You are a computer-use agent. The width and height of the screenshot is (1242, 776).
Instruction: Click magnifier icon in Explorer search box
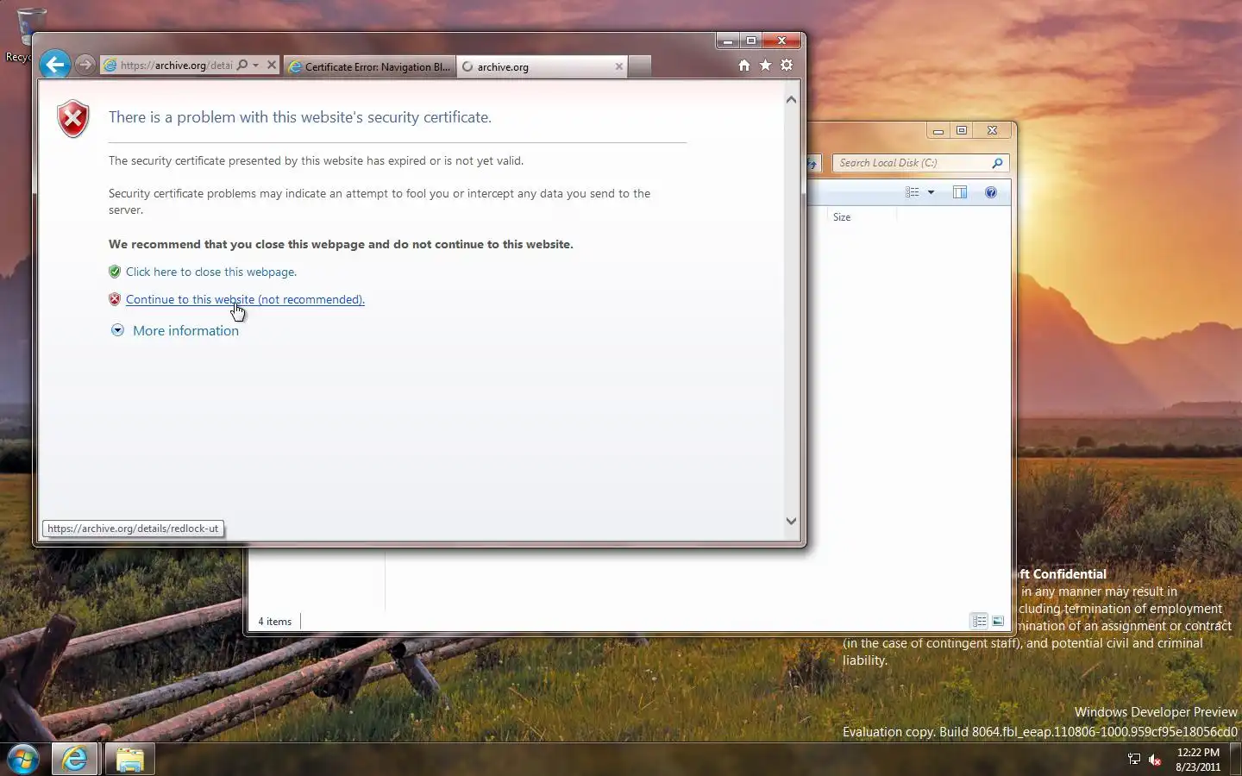point(998,163)
